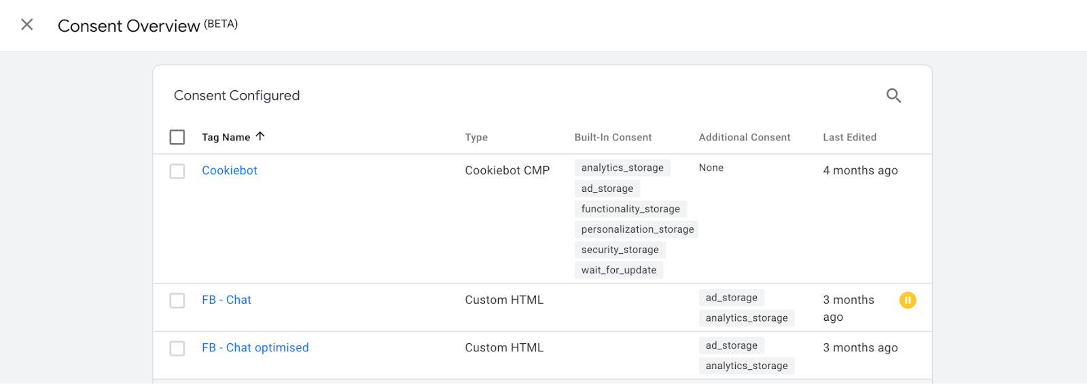Click the analytics_storage chip for Cookiebot

622,168
